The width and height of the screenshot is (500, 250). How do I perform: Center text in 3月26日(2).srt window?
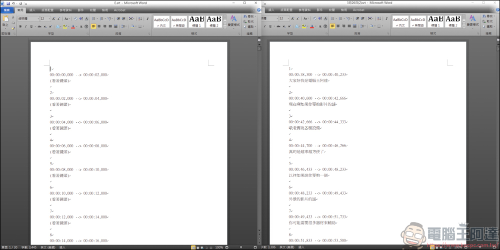pyautogui.click(x=338, y=26)
